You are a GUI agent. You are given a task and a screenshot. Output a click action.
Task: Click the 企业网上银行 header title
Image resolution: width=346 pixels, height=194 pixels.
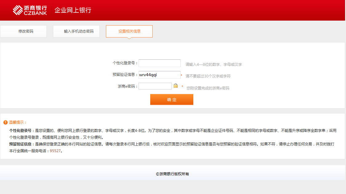pos(73,10)
